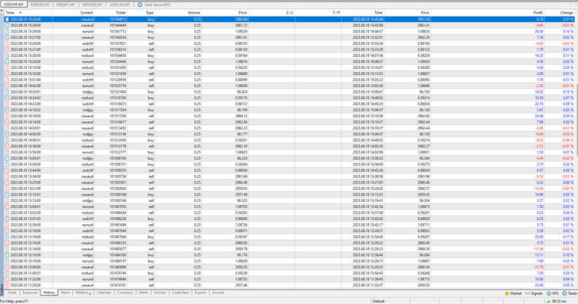Open the Strategy Tester button
This screenshot has width=578, height=304.
pos(569,294)
